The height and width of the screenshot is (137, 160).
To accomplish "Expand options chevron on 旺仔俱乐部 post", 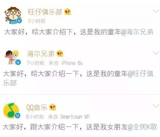I will point(156,11).
